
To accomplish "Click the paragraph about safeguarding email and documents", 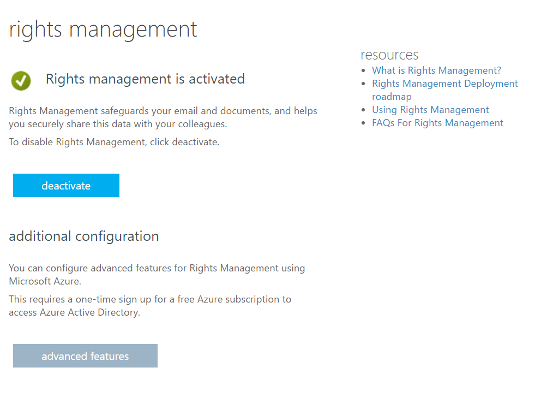I will pyautogui.click(x=163, y=117).
